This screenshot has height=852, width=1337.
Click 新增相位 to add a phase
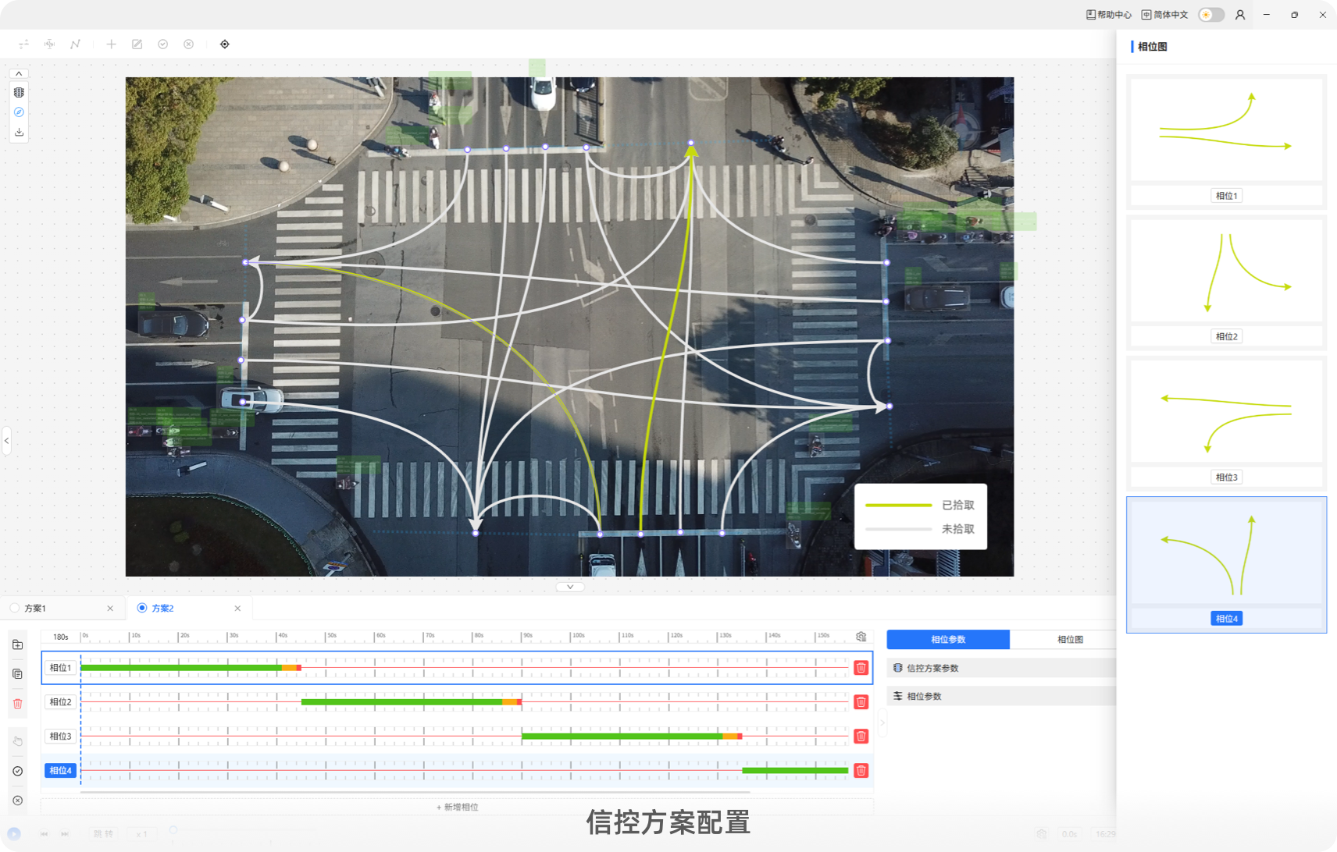coord(458,807)
